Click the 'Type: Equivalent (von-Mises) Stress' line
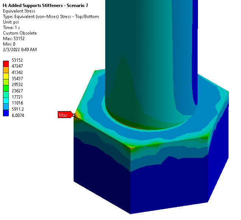 [51, 17]
